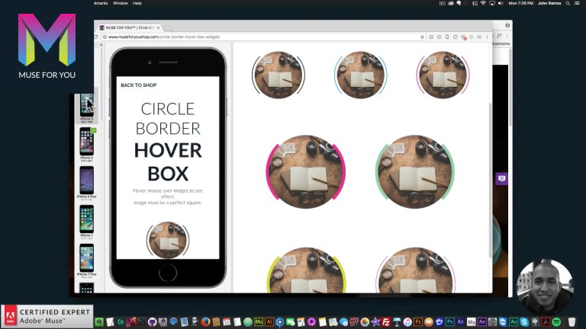
Task: Open Adobe Fuse Fs icon in dock
Action: tap(418, 321)
